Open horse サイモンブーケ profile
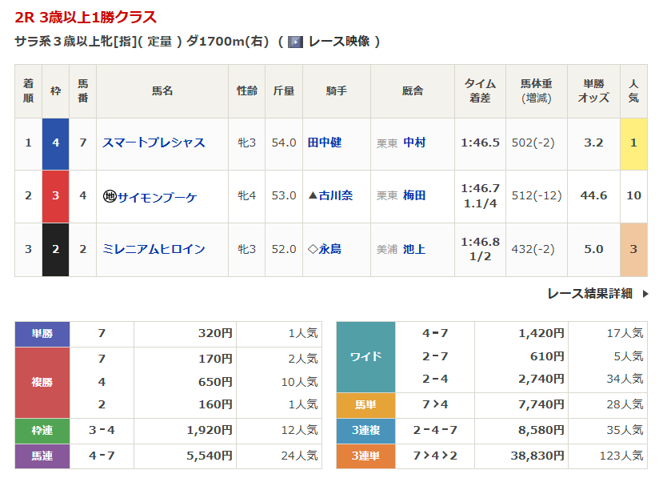 coord(157,196)
